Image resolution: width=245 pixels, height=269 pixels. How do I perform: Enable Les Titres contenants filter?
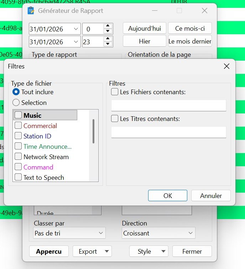115,119
